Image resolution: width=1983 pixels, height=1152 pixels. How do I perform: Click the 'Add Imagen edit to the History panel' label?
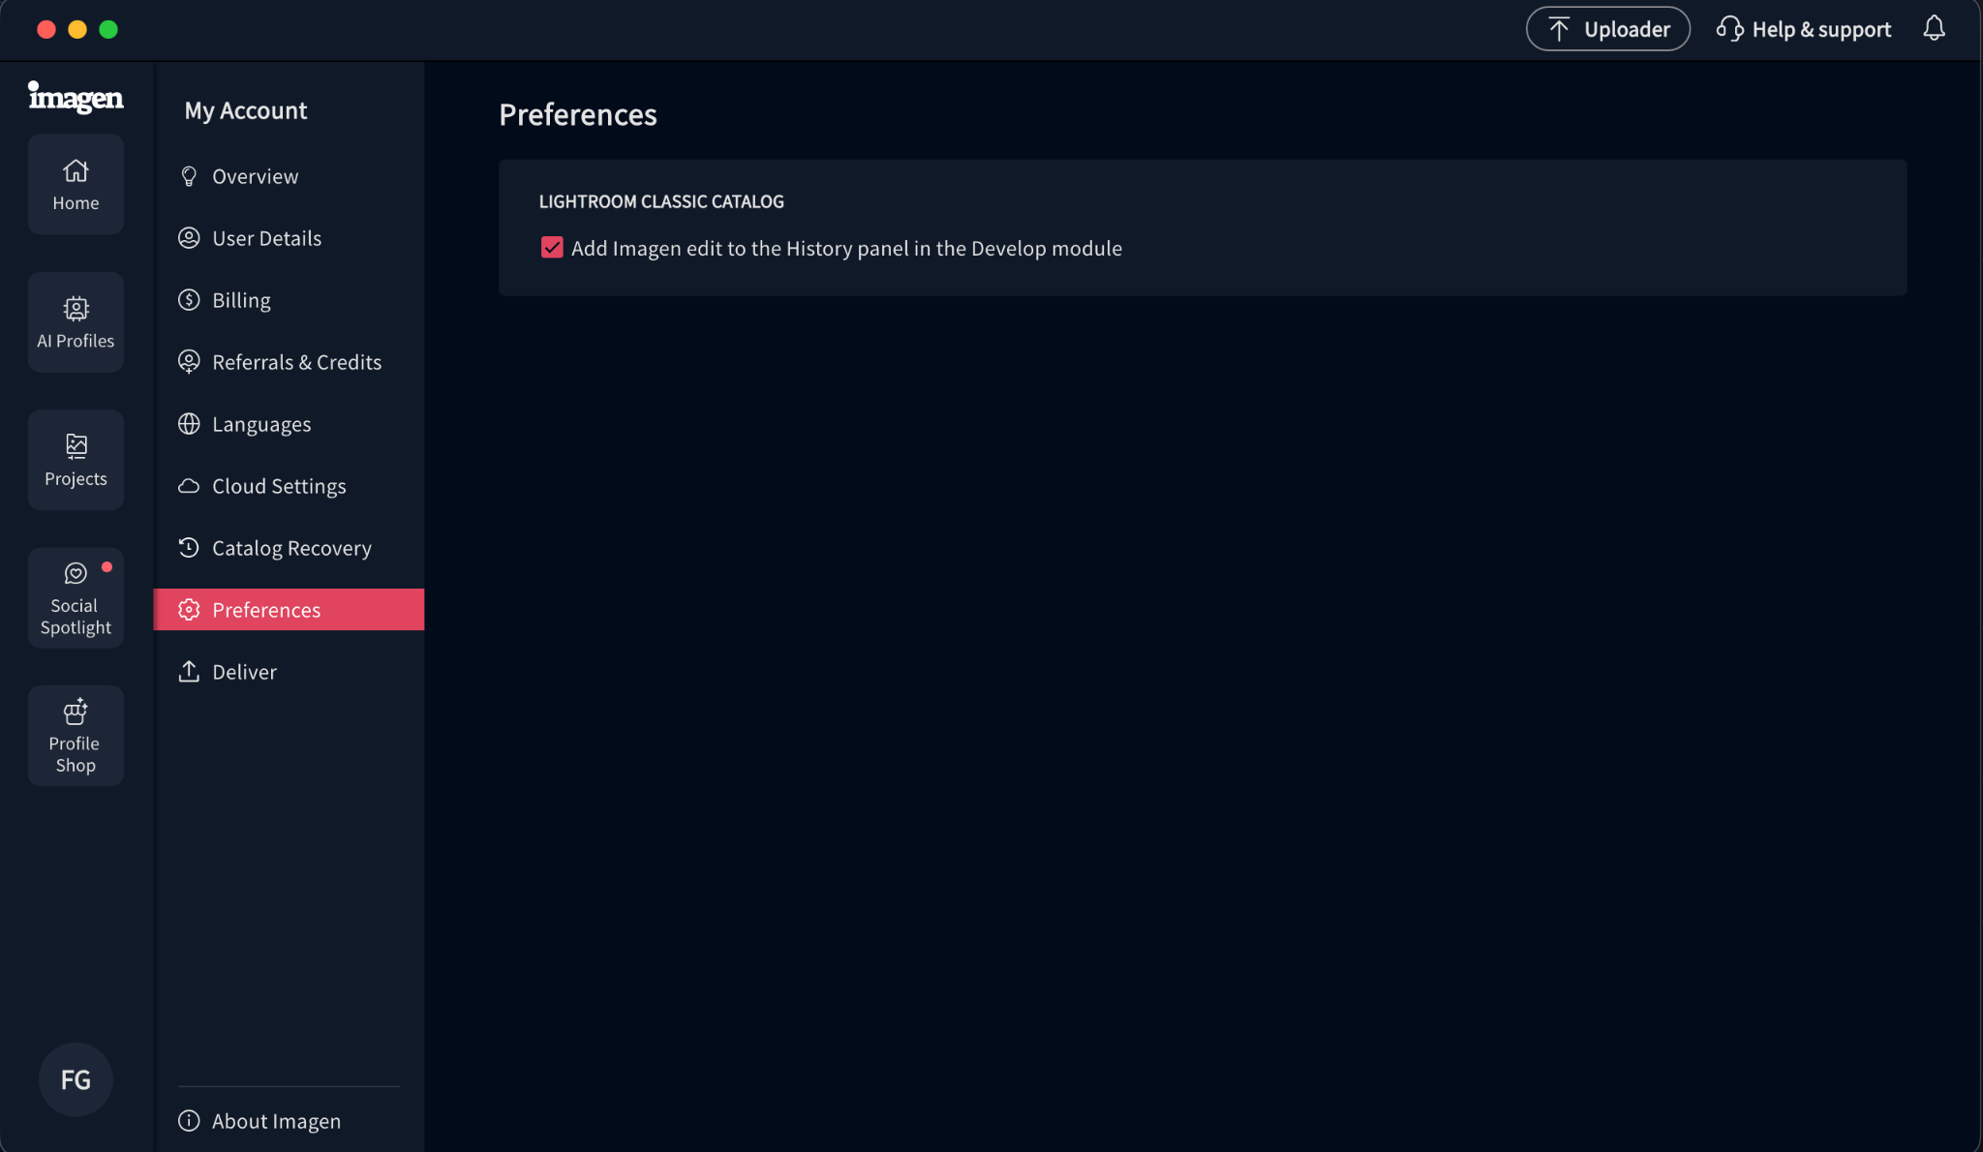pyautogui.click(x=846, y=249)
